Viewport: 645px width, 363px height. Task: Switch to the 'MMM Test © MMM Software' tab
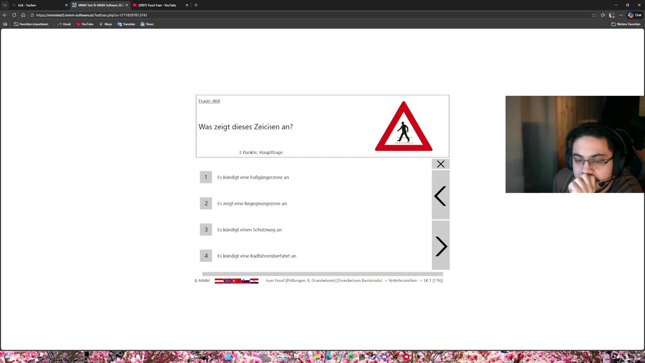coord(100,5)
